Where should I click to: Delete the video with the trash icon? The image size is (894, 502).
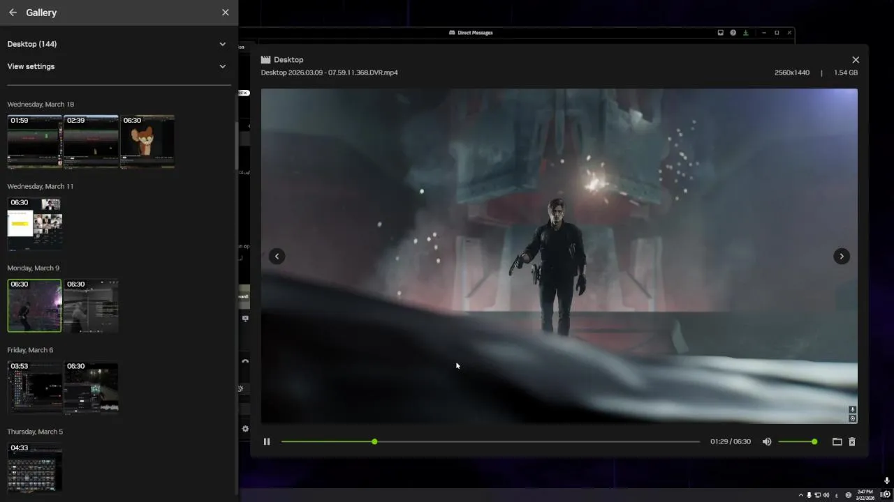coord(852,441)
